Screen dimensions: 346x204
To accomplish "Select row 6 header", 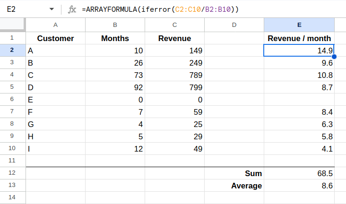I will coord(12,99).
